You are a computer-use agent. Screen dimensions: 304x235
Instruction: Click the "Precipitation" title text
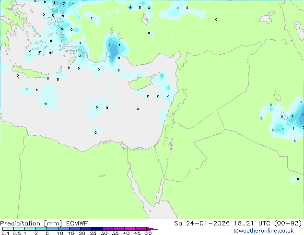click(20, 223)
